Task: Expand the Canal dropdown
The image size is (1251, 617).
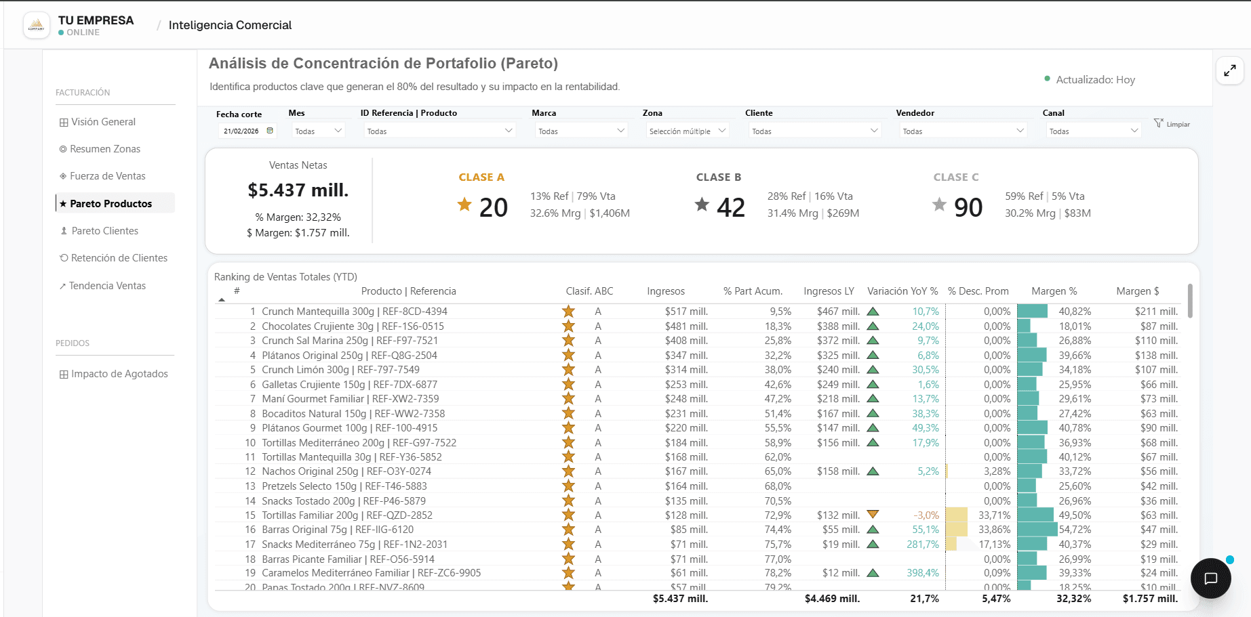Action: tap(1093, 131)
